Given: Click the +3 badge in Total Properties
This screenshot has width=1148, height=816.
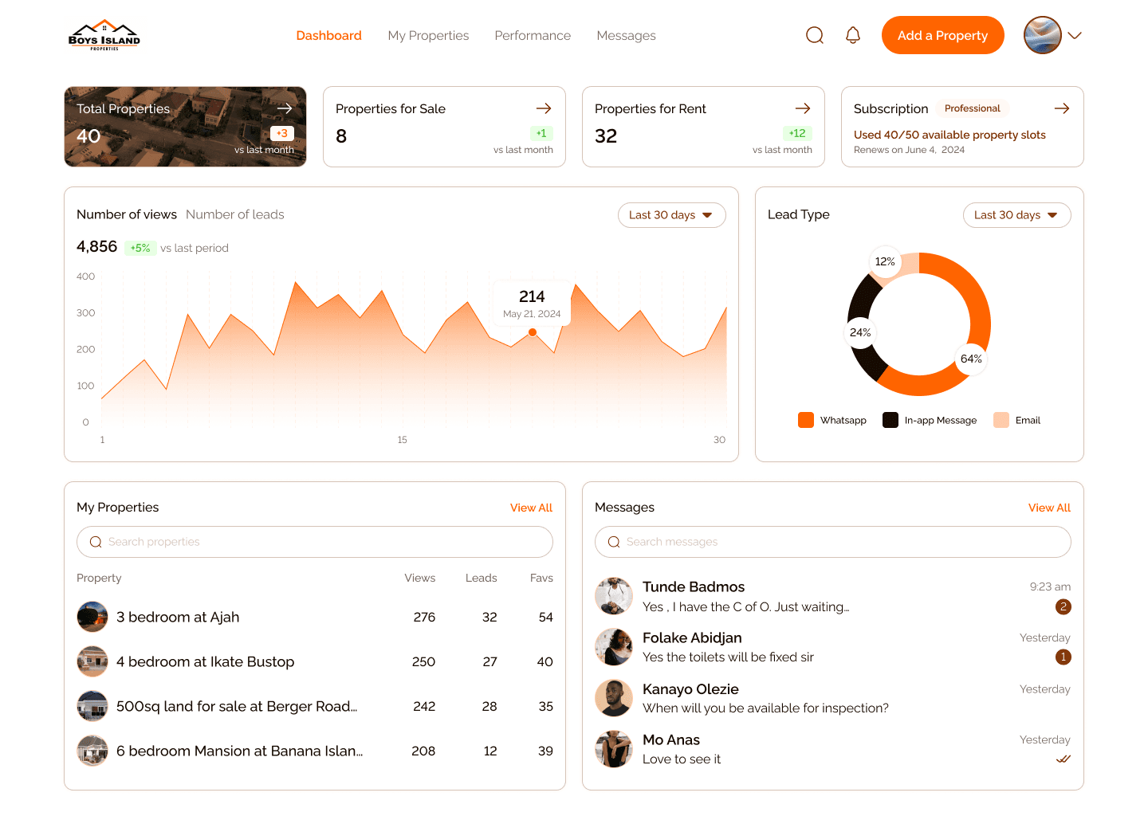Looking at the screenshot, I should [x=282, y=133].
